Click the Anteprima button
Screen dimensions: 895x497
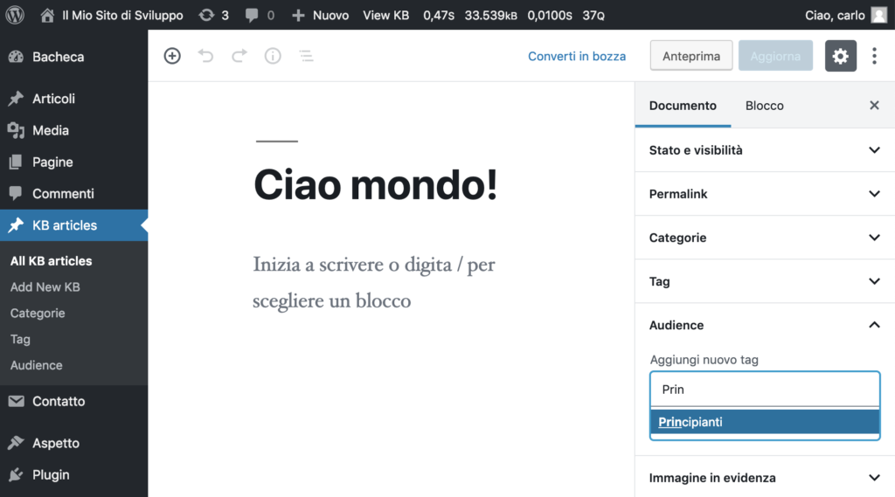tap(691, 56)
